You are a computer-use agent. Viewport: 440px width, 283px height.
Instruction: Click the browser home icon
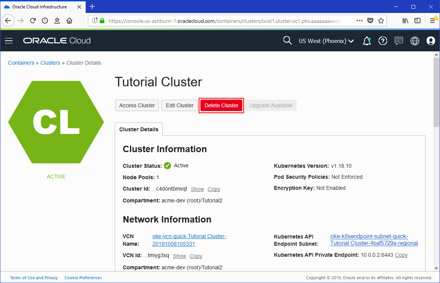click(x=69, y=21)
